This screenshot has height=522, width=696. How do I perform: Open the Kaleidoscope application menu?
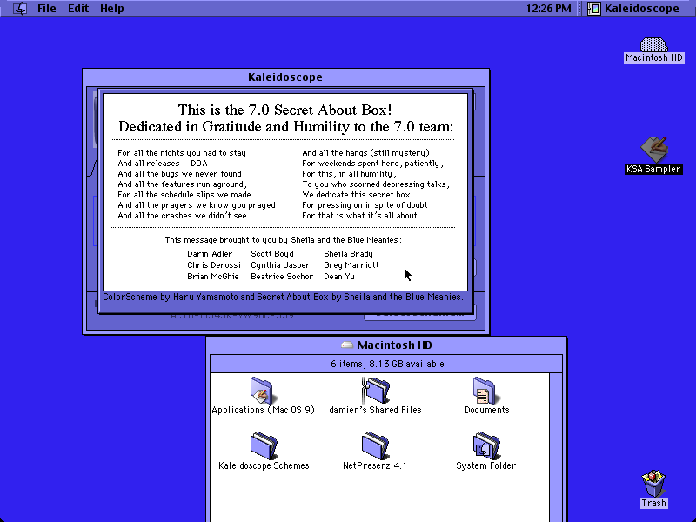pyautogui.click(x=633, y=9)
